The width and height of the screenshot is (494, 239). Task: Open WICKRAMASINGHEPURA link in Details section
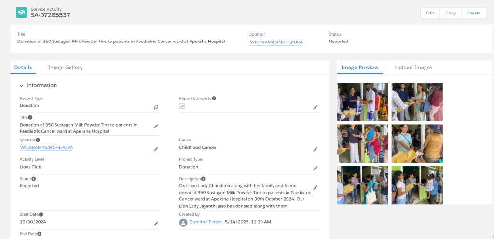(47, 147)
